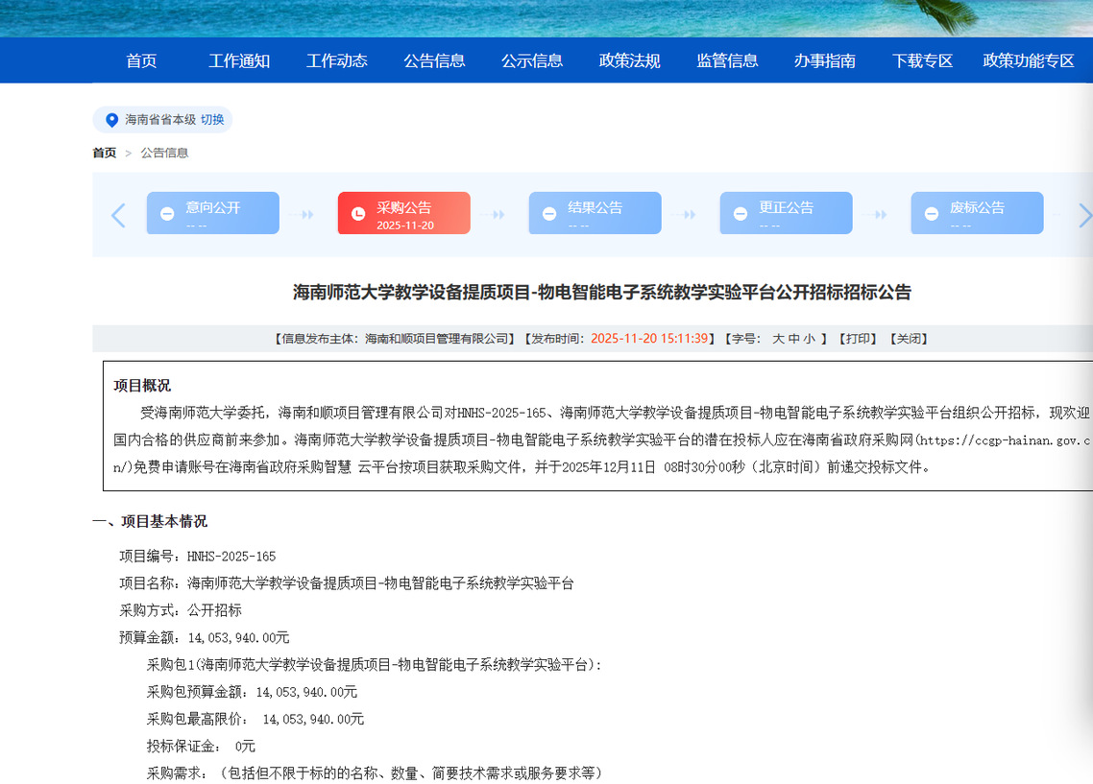1093x784 pixels.
Task: Go to 下载专区 in navigation
Action: tap(922, 60)
